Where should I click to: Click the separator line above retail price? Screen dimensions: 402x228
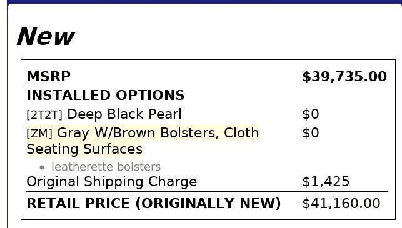coord(207,191)
